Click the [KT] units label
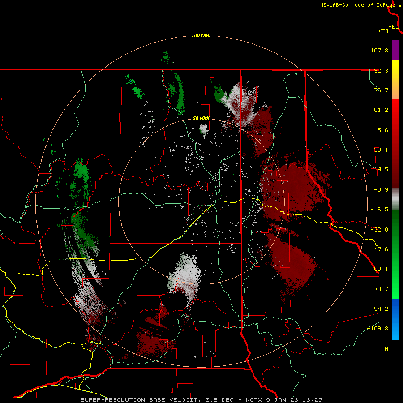 tap(382, 31)
